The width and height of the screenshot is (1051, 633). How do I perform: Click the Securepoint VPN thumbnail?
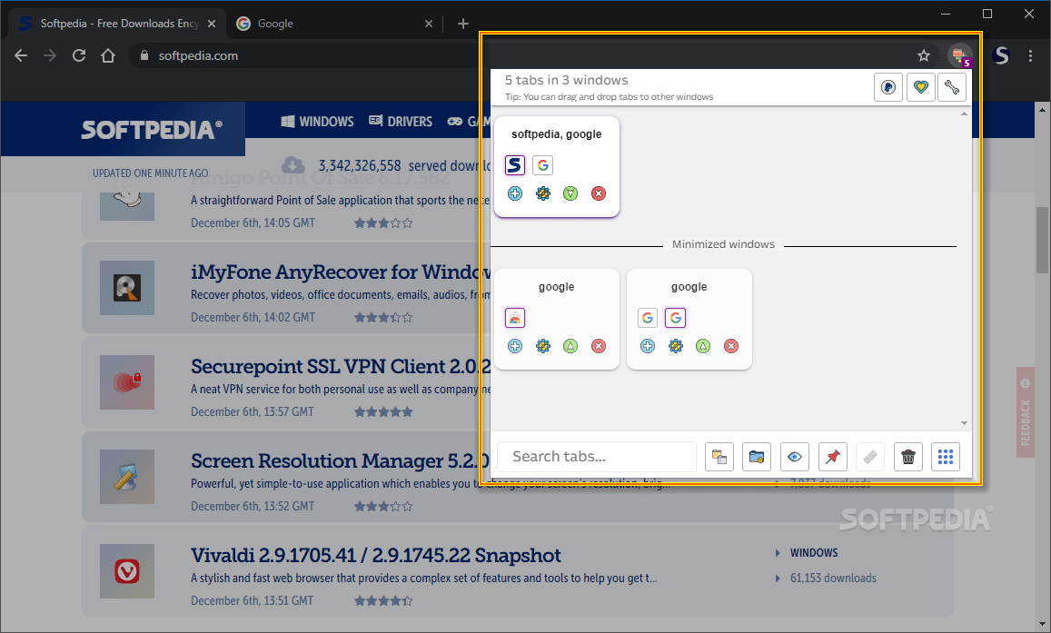coord(127,381)
